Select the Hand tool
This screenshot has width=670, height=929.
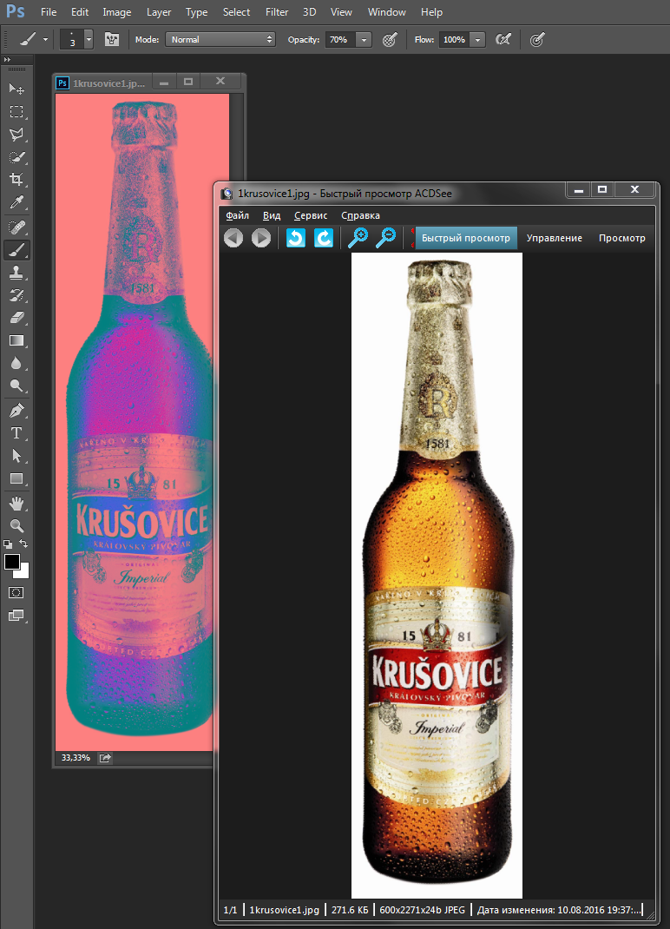tap(16, 504)
